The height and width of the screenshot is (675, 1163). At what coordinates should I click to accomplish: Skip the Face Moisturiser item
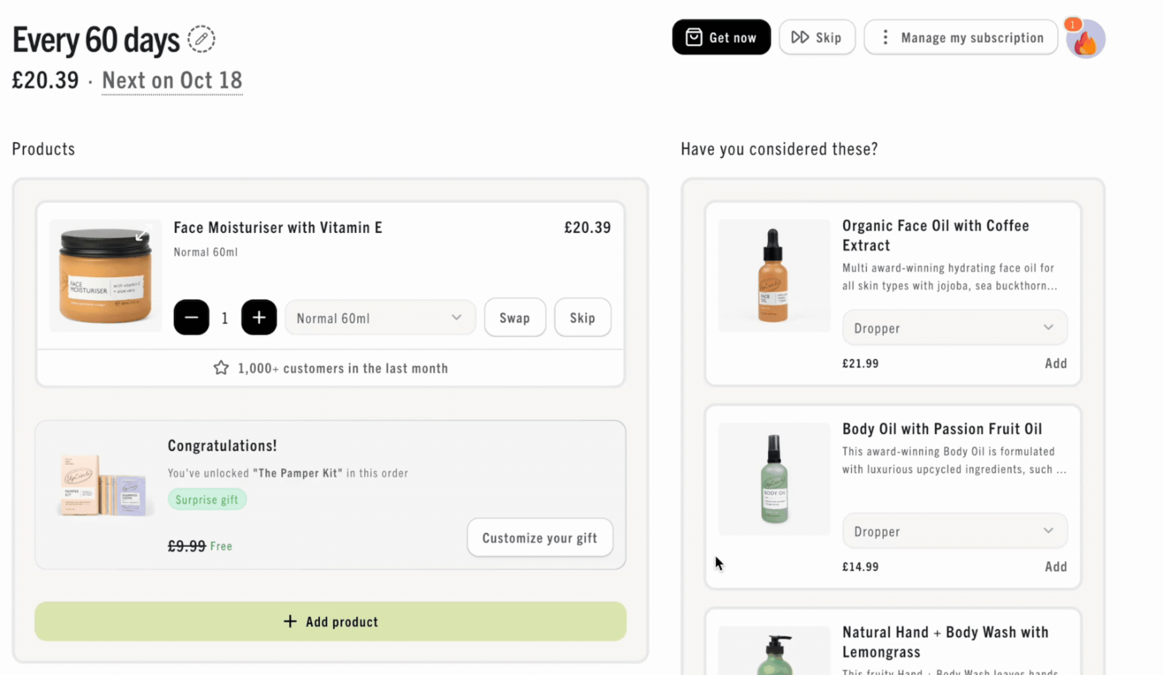582,318
